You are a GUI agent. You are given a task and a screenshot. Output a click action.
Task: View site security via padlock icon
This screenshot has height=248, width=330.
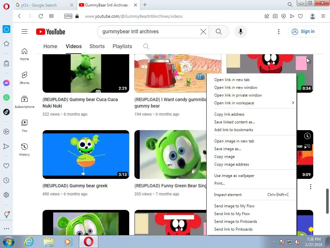pyautogui.click(x=77, y=16)
